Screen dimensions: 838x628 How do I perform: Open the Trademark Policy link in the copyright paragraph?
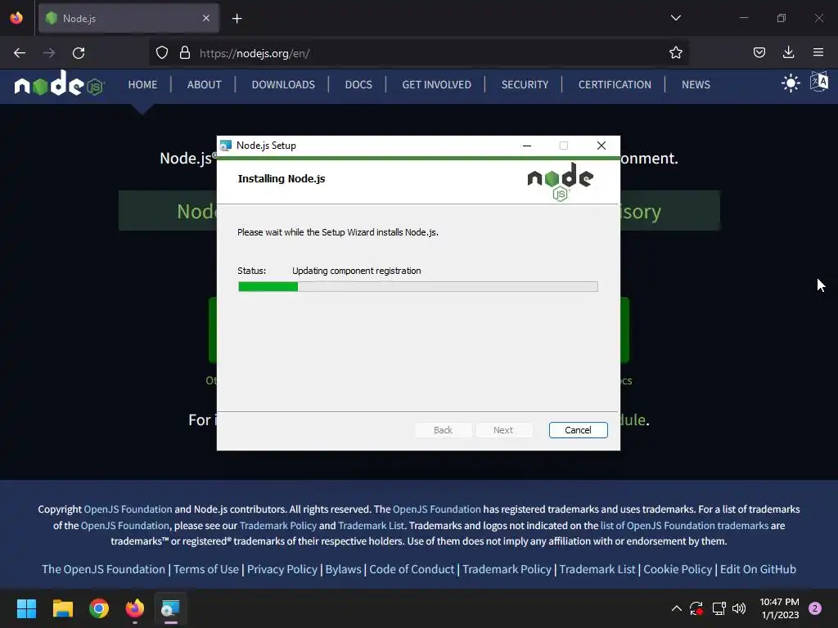(278, 525)
